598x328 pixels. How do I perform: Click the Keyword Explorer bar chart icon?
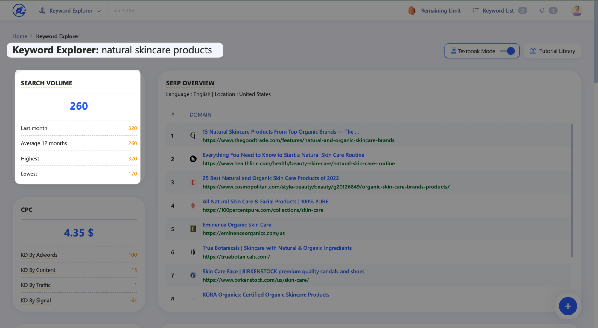pyautogui.click(x=42, y=10)
